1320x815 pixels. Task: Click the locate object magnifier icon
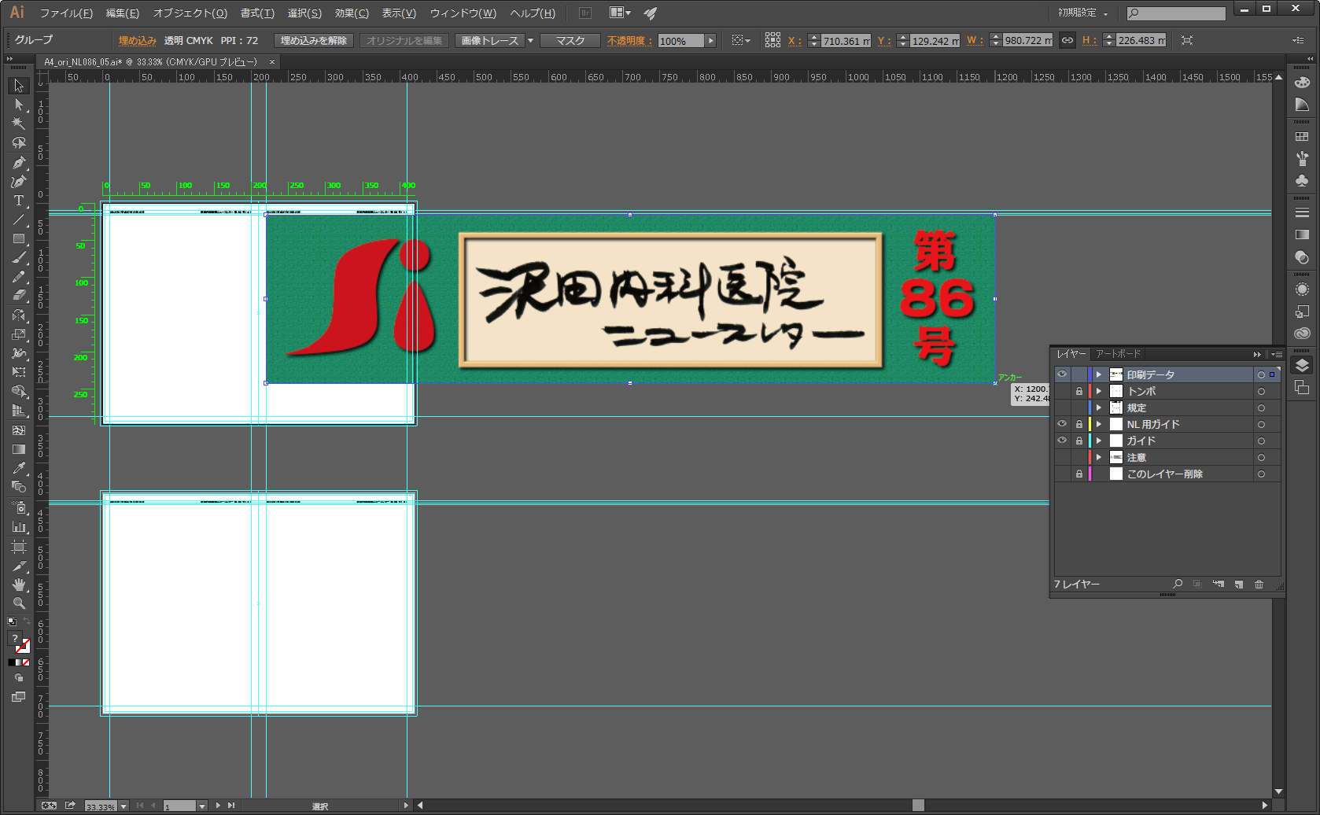pyautogui.click(x=1178, y=585)
